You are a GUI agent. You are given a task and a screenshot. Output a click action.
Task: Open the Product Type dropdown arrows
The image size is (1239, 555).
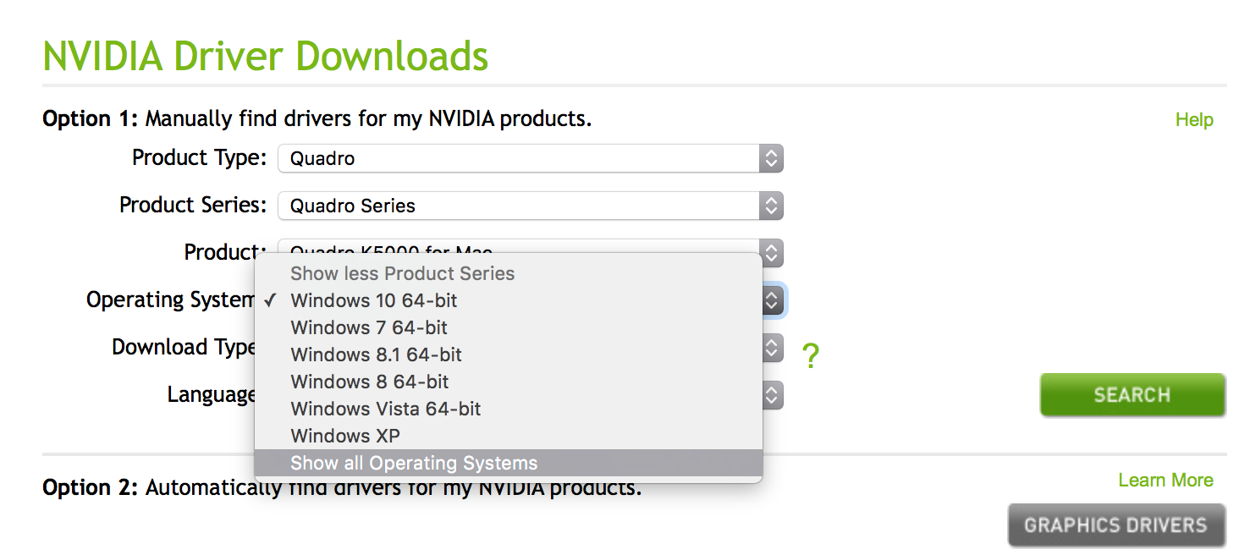770,158
